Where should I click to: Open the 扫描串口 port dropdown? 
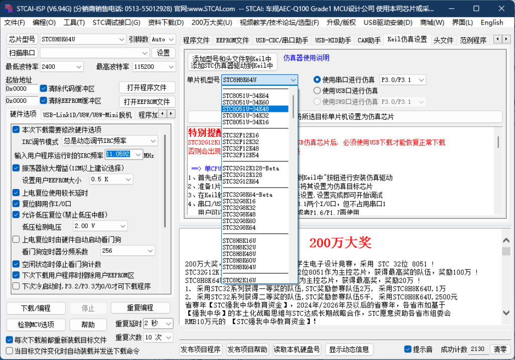(x=94, y=53)
